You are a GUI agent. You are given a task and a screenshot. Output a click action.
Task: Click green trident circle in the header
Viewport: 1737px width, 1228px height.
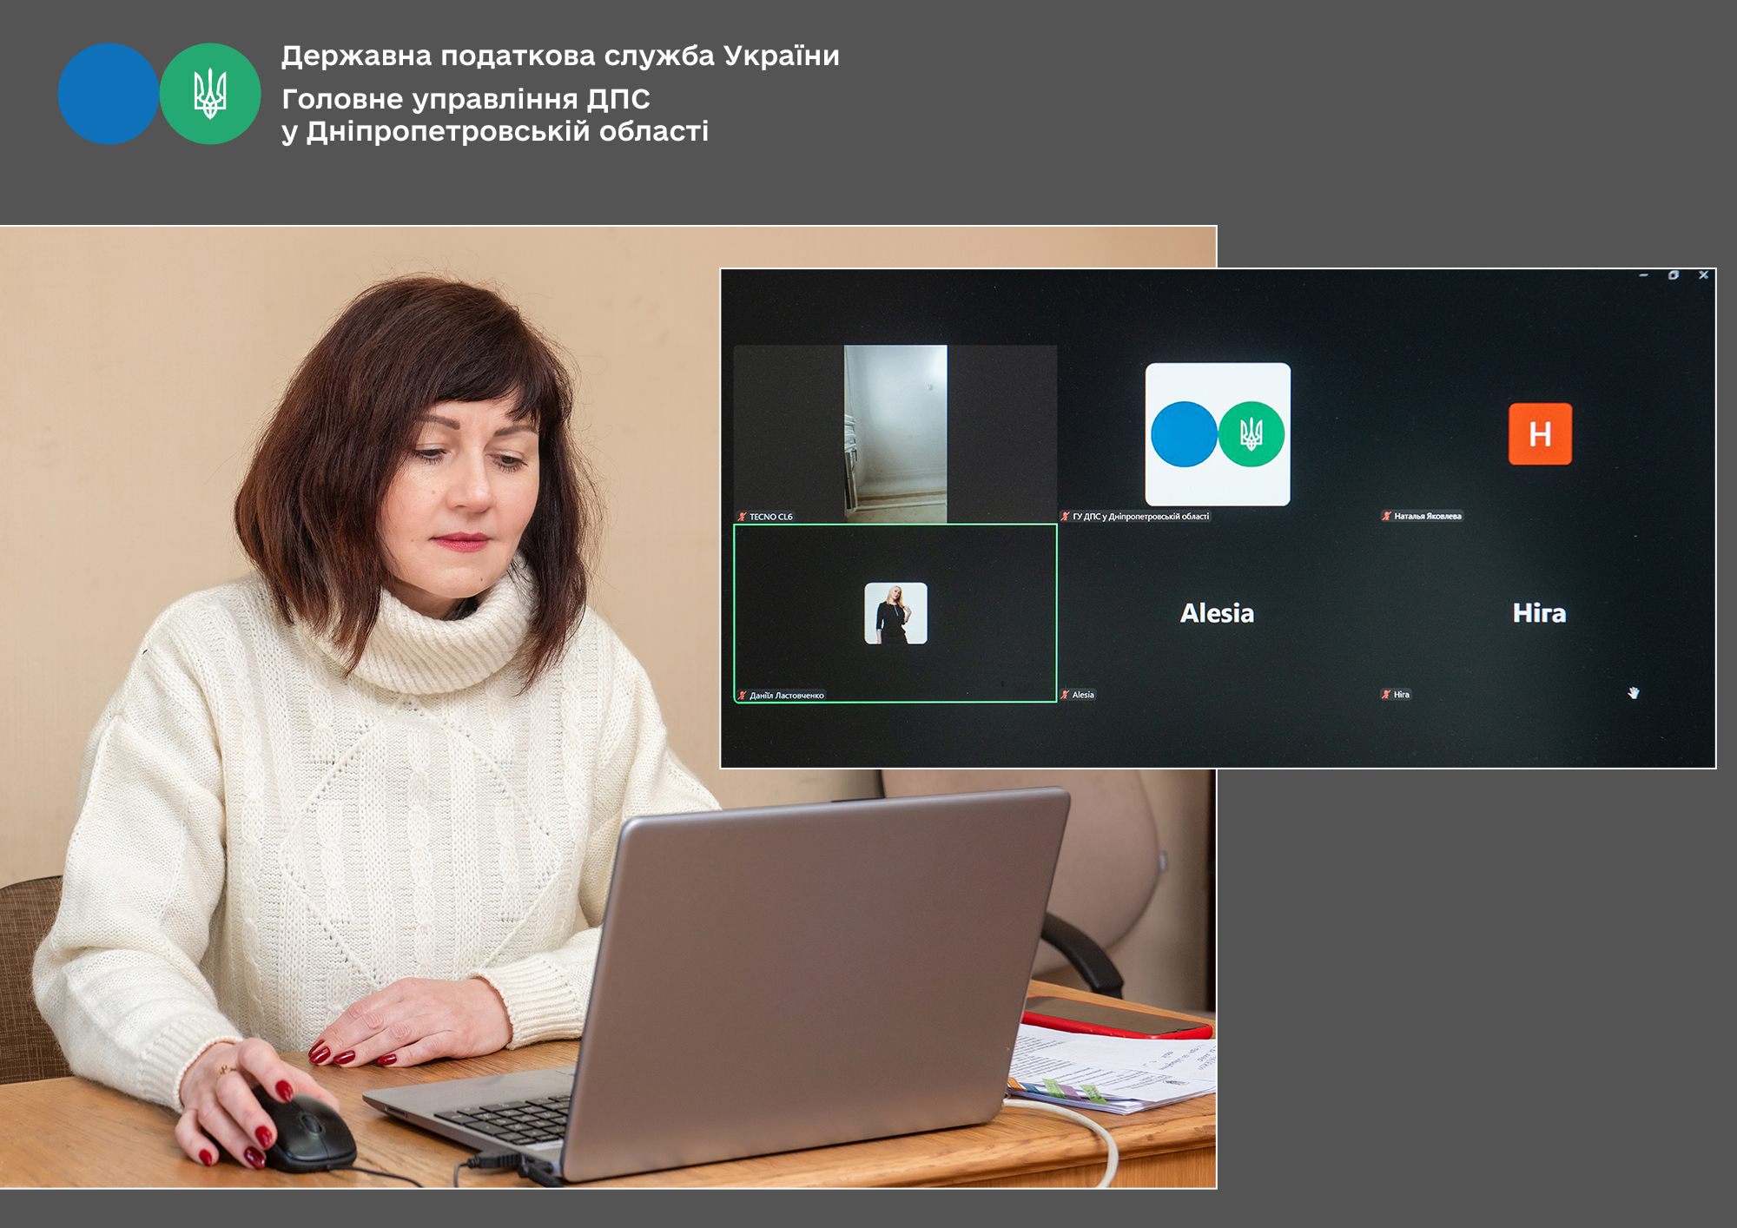(x=210, y=94)
